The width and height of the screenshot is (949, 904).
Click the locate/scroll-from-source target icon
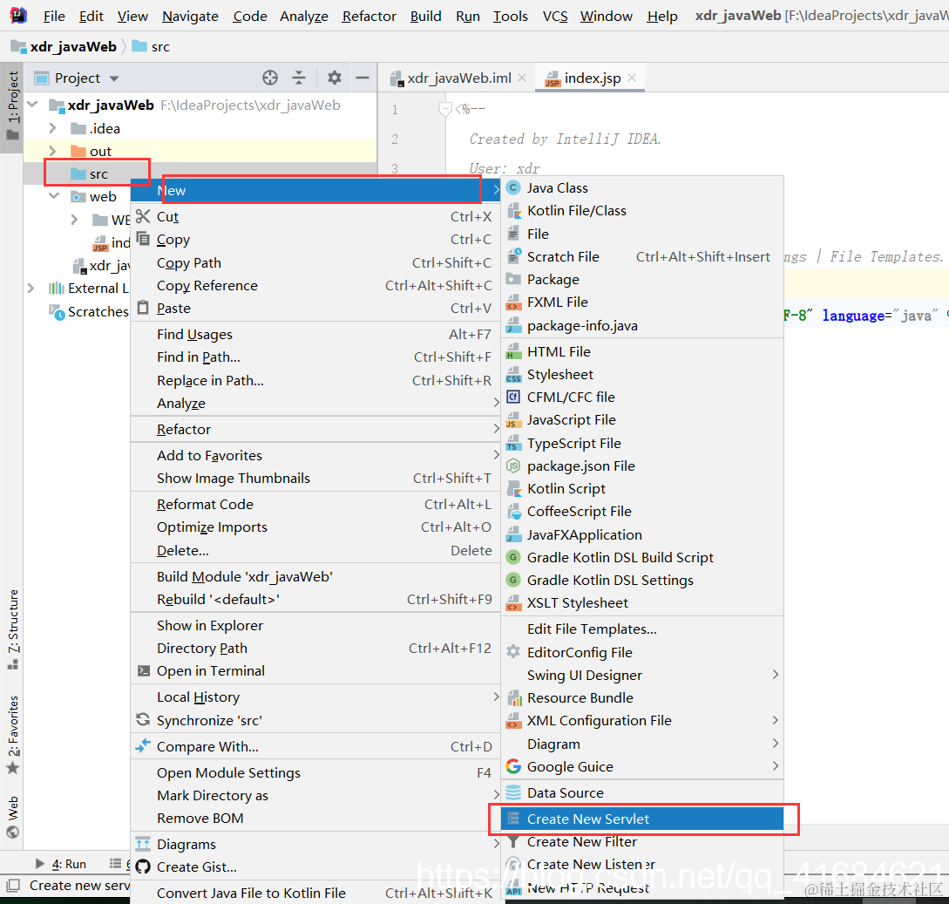point(270,78)
